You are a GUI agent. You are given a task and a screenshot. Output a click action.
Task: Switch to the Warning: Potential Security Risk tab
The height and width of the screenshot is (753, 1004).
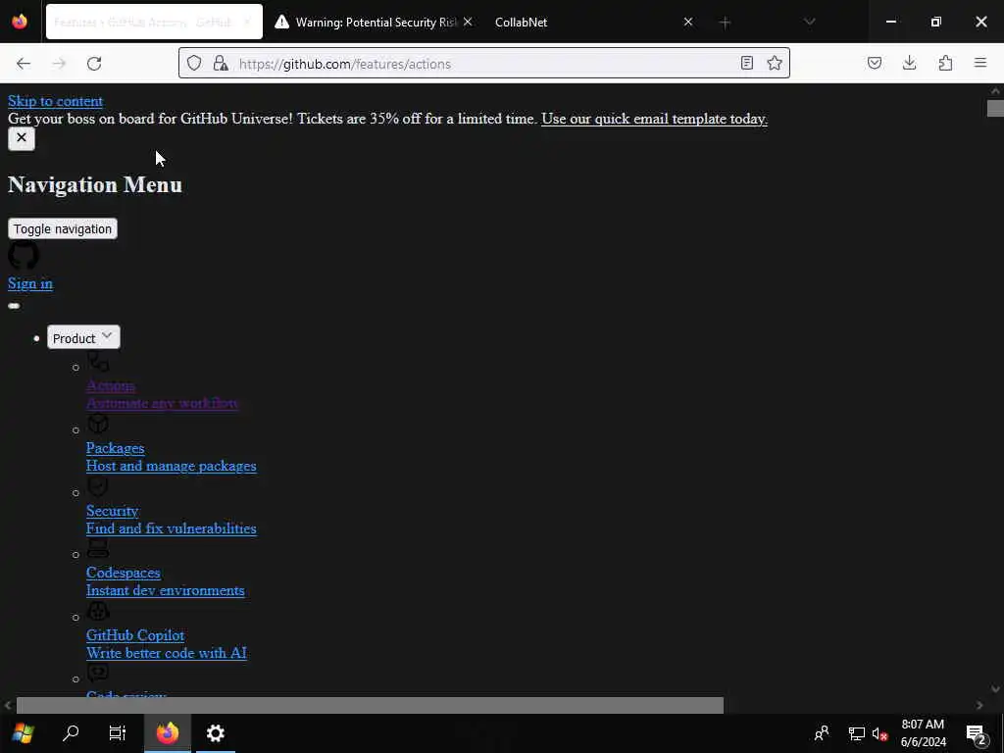point(374,23)
